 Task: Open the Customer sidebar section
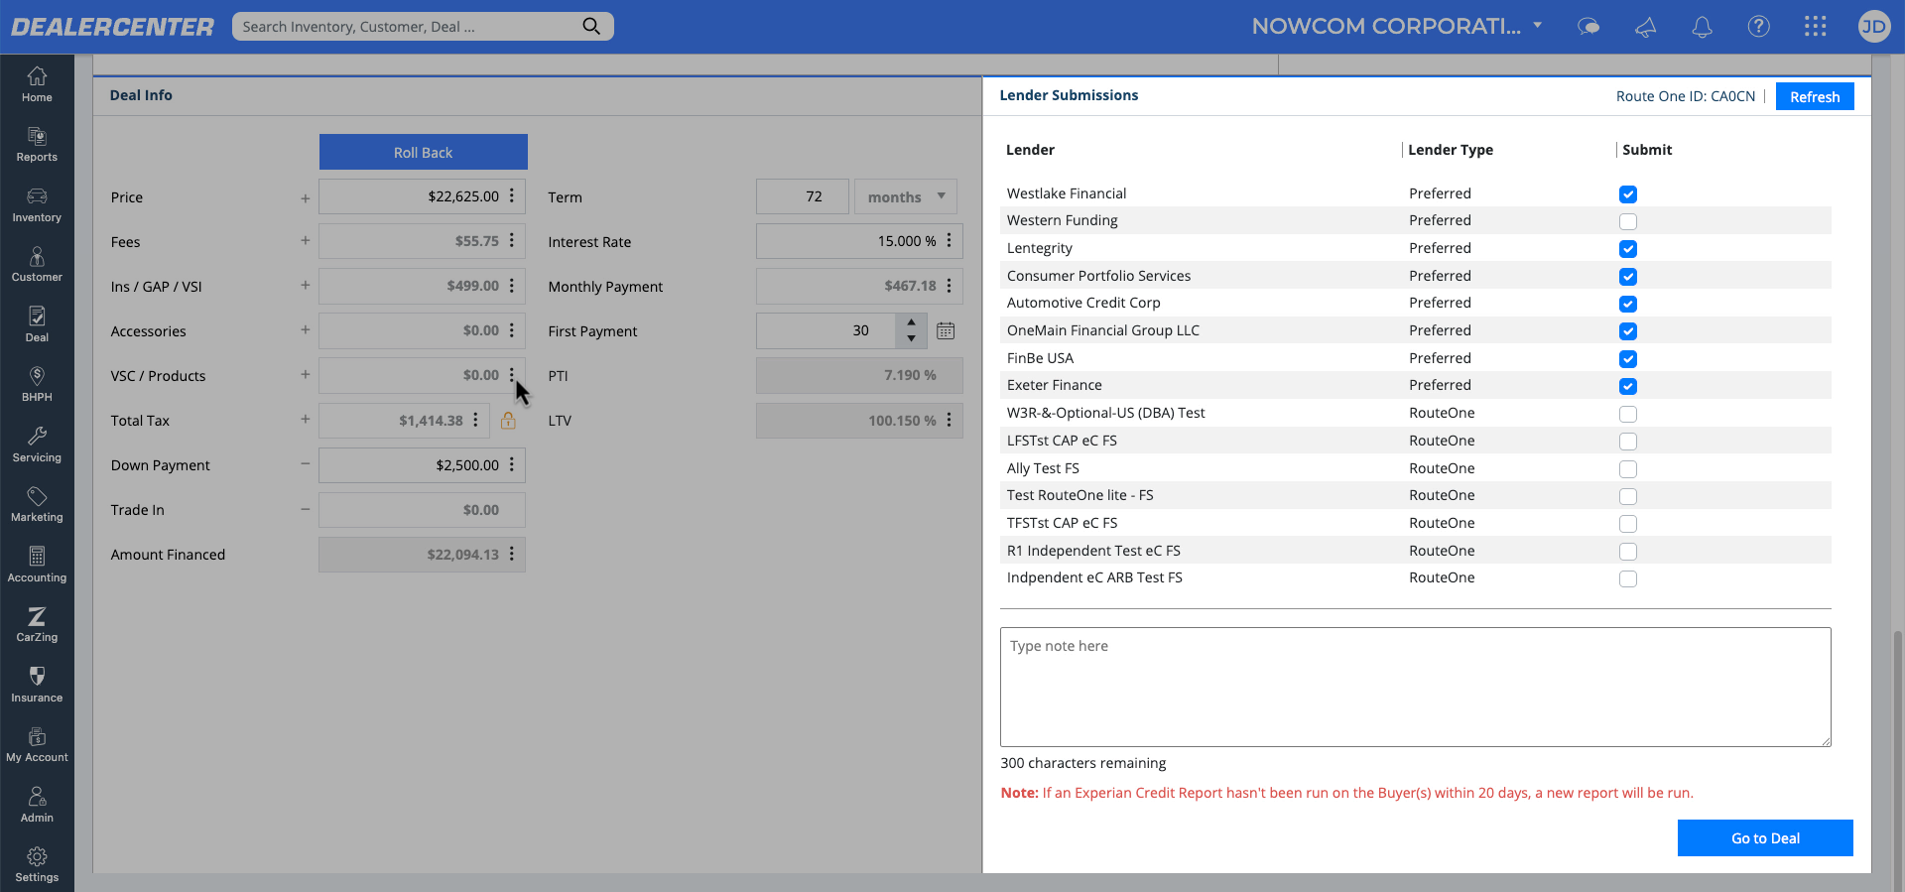click(x=37, y=265)
